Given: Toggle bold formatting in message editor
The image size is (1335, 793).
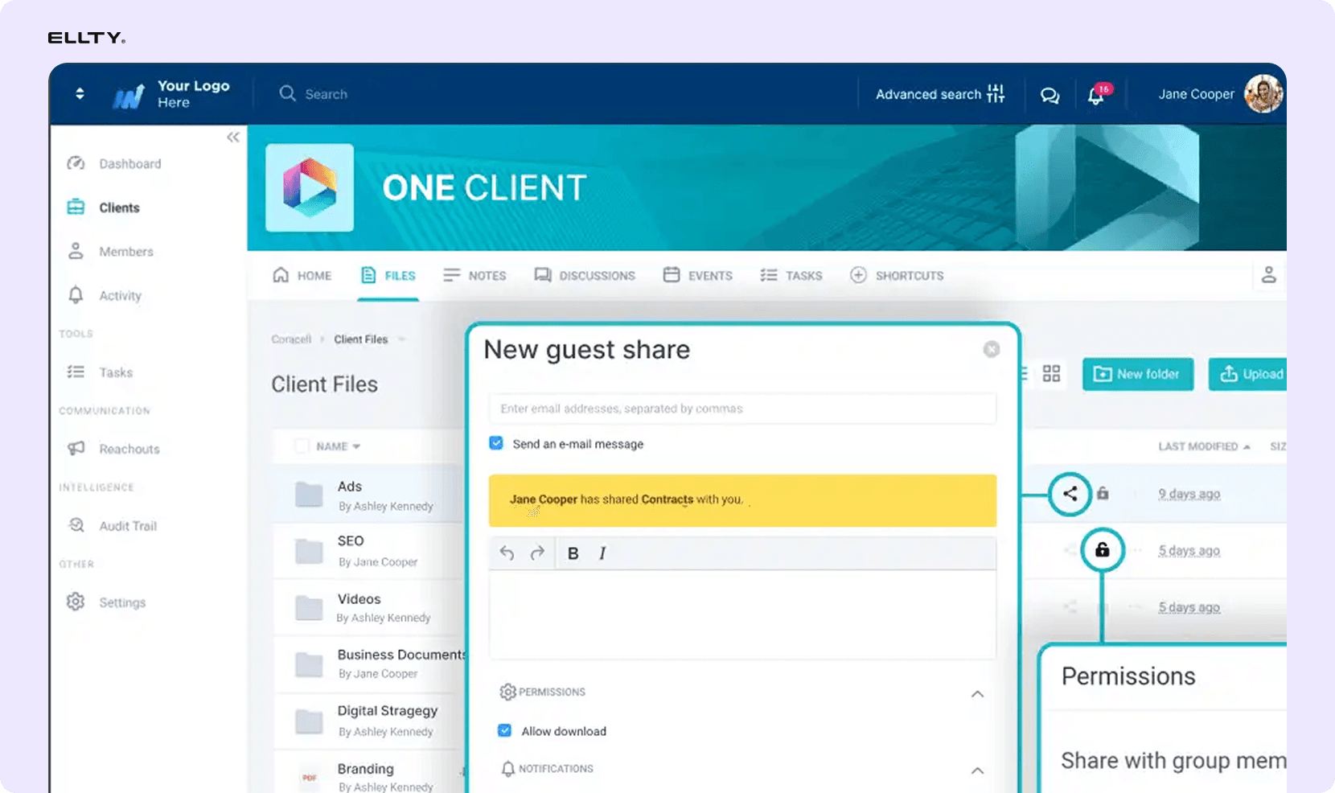Looking at the screenshot, I should coord(573,553).
